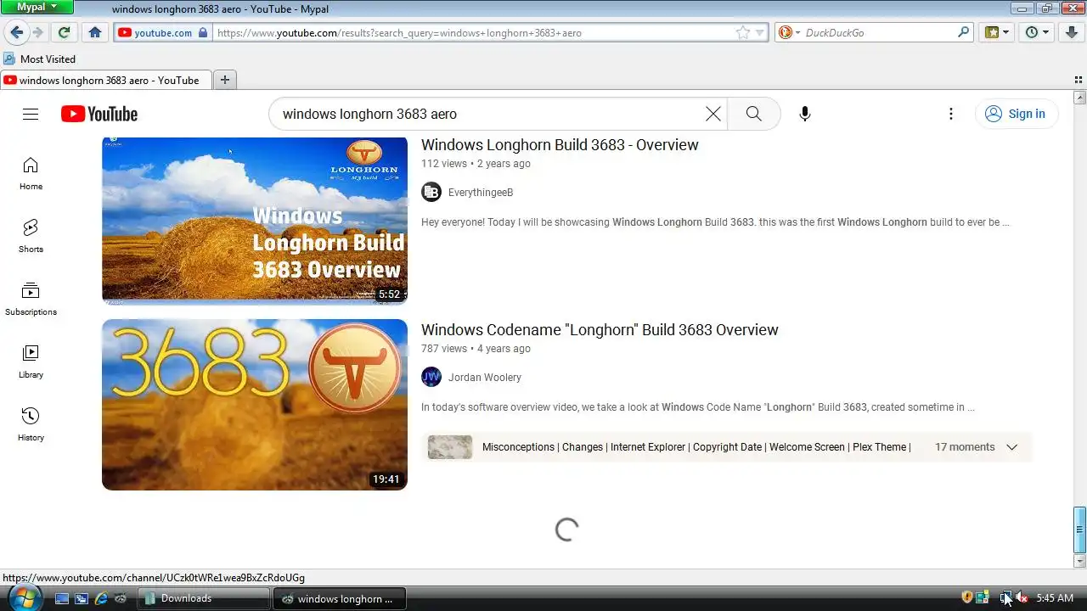
Task: Open title 'Windows Longhorn Build 3683 - Overview'
Action: (560, 145)
